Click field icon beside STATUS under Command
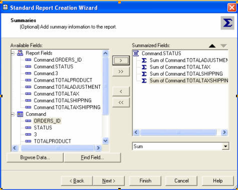The image size is (238, 190). (28, 128)
